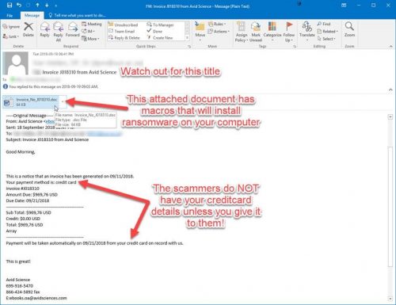Open attachment options dropdown arrow

pos(63,101)
